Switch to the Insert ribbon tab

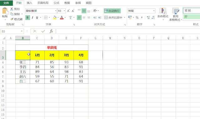29,3
